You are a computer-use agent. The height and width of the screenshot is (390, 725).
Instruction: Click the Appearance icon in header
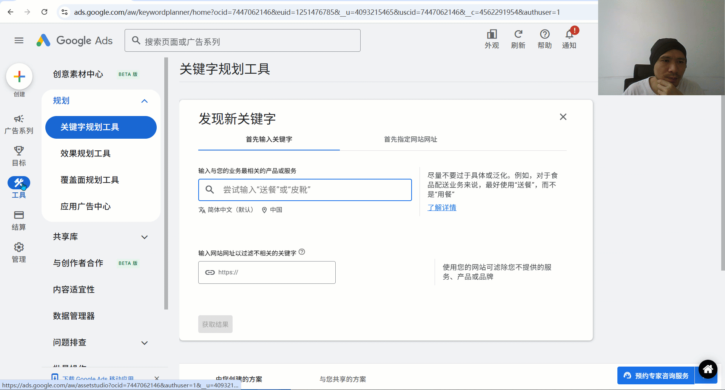pyautogui.click(x=492, y=35)
